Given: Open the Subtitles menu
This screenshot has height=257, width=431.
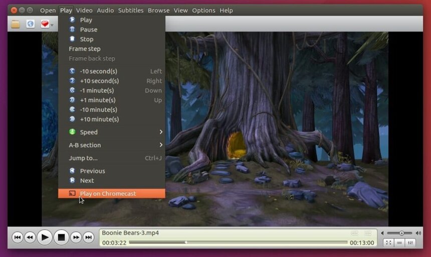Looking at the screenshot, I should [x=131, y=11].
